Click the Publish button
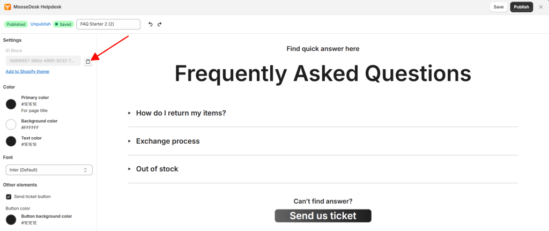549x231 pixels. tap(521, 7)
